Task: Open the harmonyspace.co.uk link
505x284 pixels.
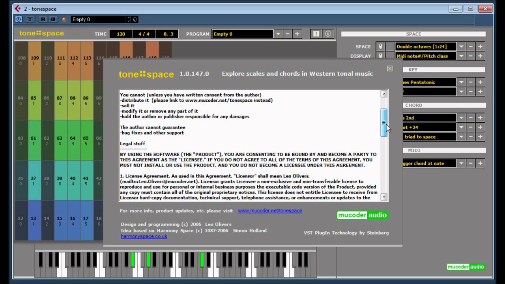Action: [144, 236]
